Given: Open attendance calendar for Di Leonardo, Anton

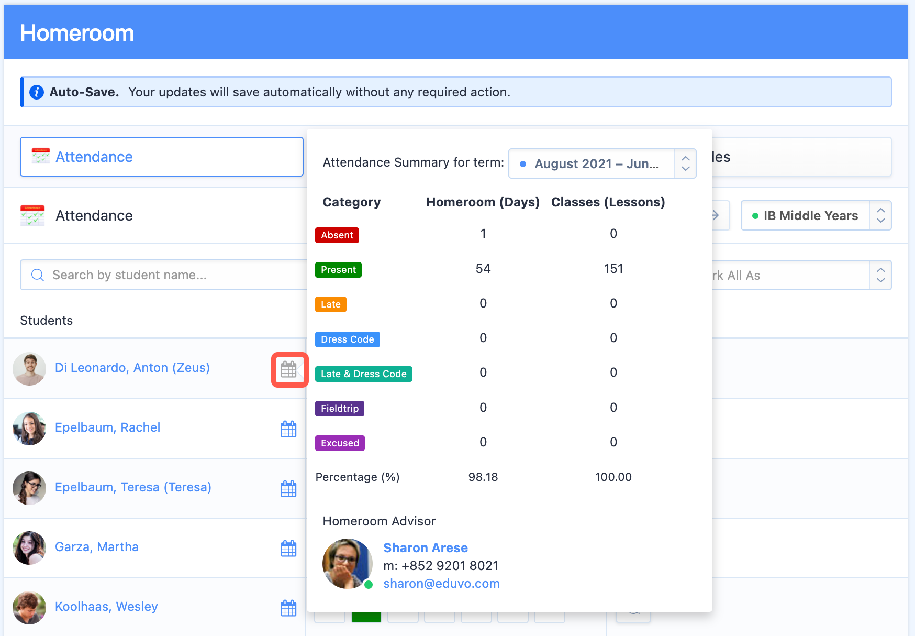Looking at the screenshot, I should pyautogui.click(x=289, y=369).
